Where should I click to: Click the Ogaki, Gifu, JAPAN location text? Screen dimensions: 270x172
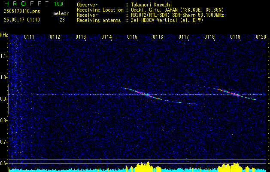click(x=177, y=10)
